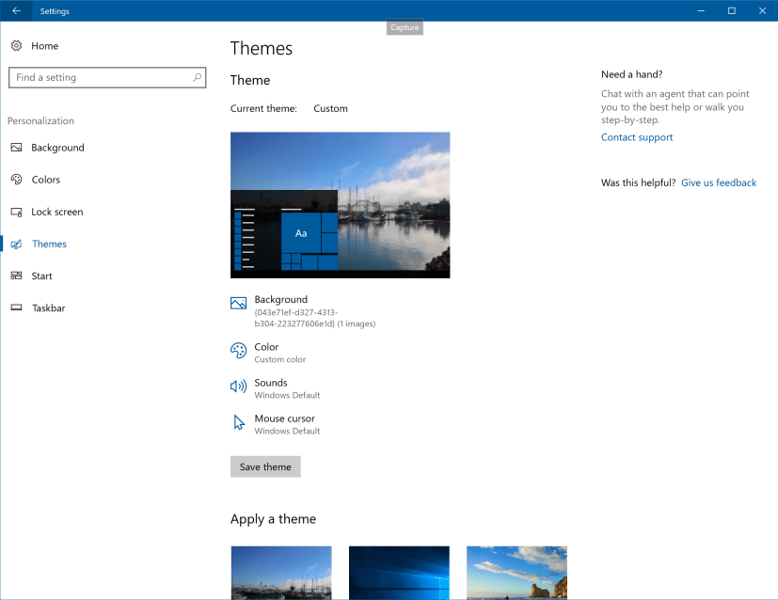Screen dimensions: 778x600
Task: Click the current theme preview image
Action: click(x=340, y=204)
